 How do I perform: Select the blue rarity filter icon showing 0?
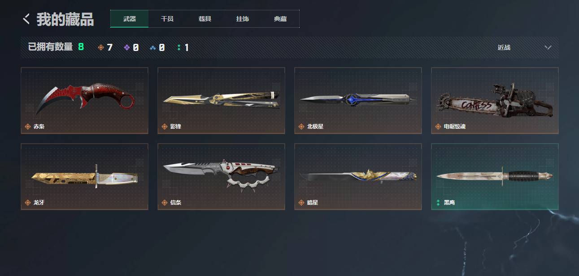pos(153,47)
